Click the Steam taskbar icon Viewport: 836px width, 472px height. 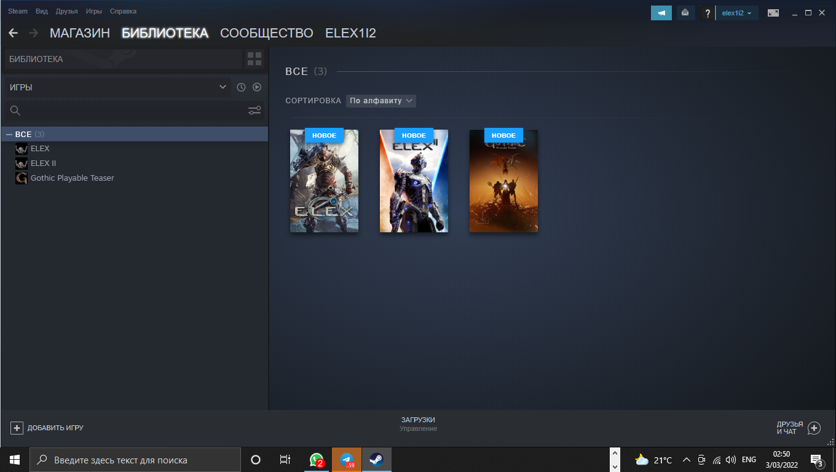point(376,460)
